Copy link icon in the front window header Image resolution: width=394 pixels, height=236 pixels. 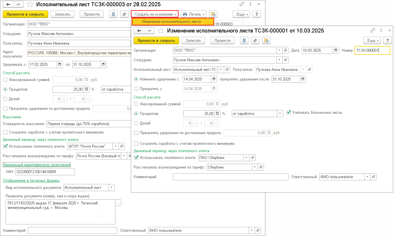pyautogui.click(x=373, y=30)
